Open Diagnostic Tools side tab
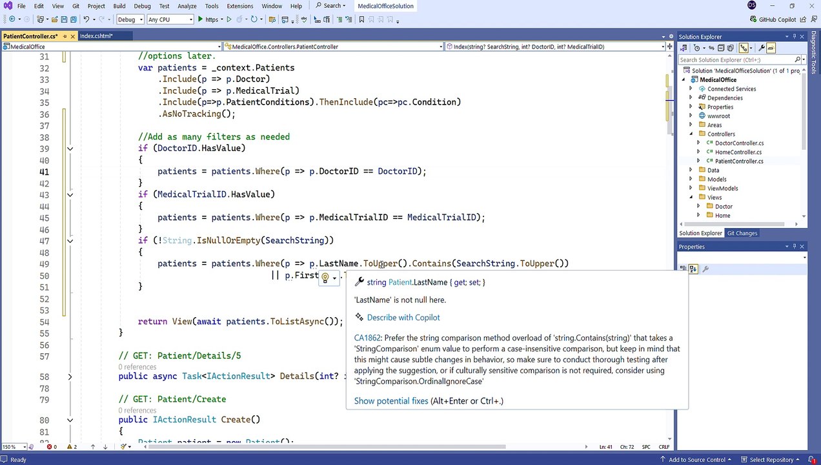Image resolution: width=821 pixels, height=465 pixels. [x=814, y=53]
